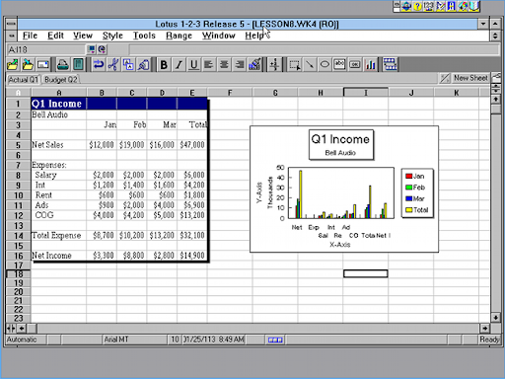Open the Arial MT font selector in status bar

135,340
